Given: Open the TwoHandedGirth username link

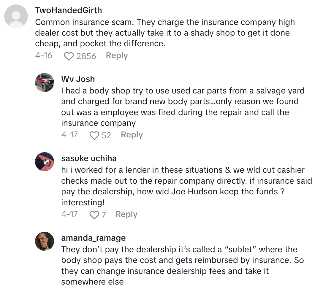Looking at the screenshot, I should pos(68,10).
